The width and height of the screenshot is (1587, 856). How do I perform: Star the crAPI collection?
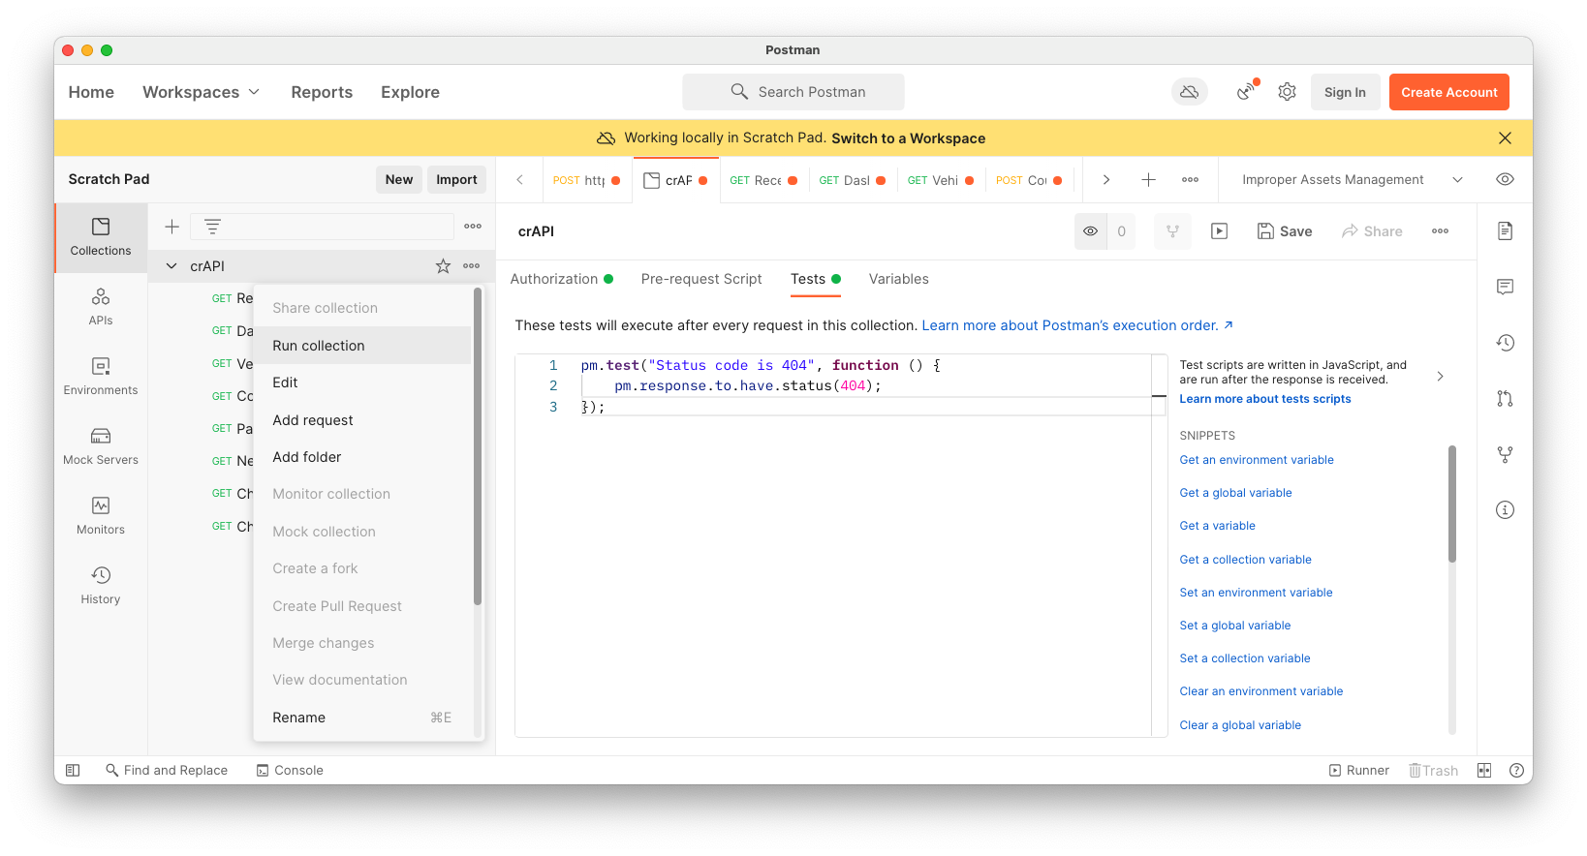click(443, 266)
